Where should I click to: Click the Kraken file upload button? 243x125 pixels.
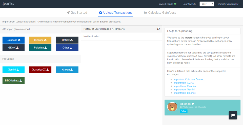(x=67, y=70)
